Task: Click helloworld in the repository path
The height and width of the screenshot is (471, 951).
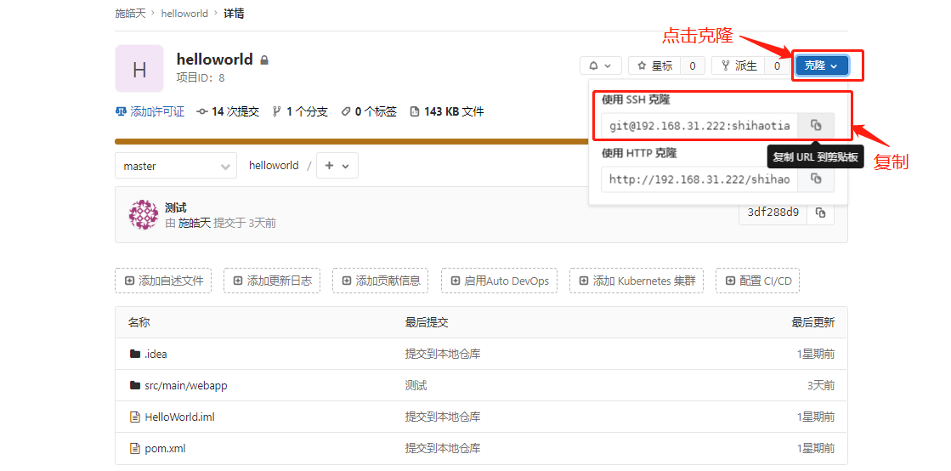Action: tap(274, 165)
